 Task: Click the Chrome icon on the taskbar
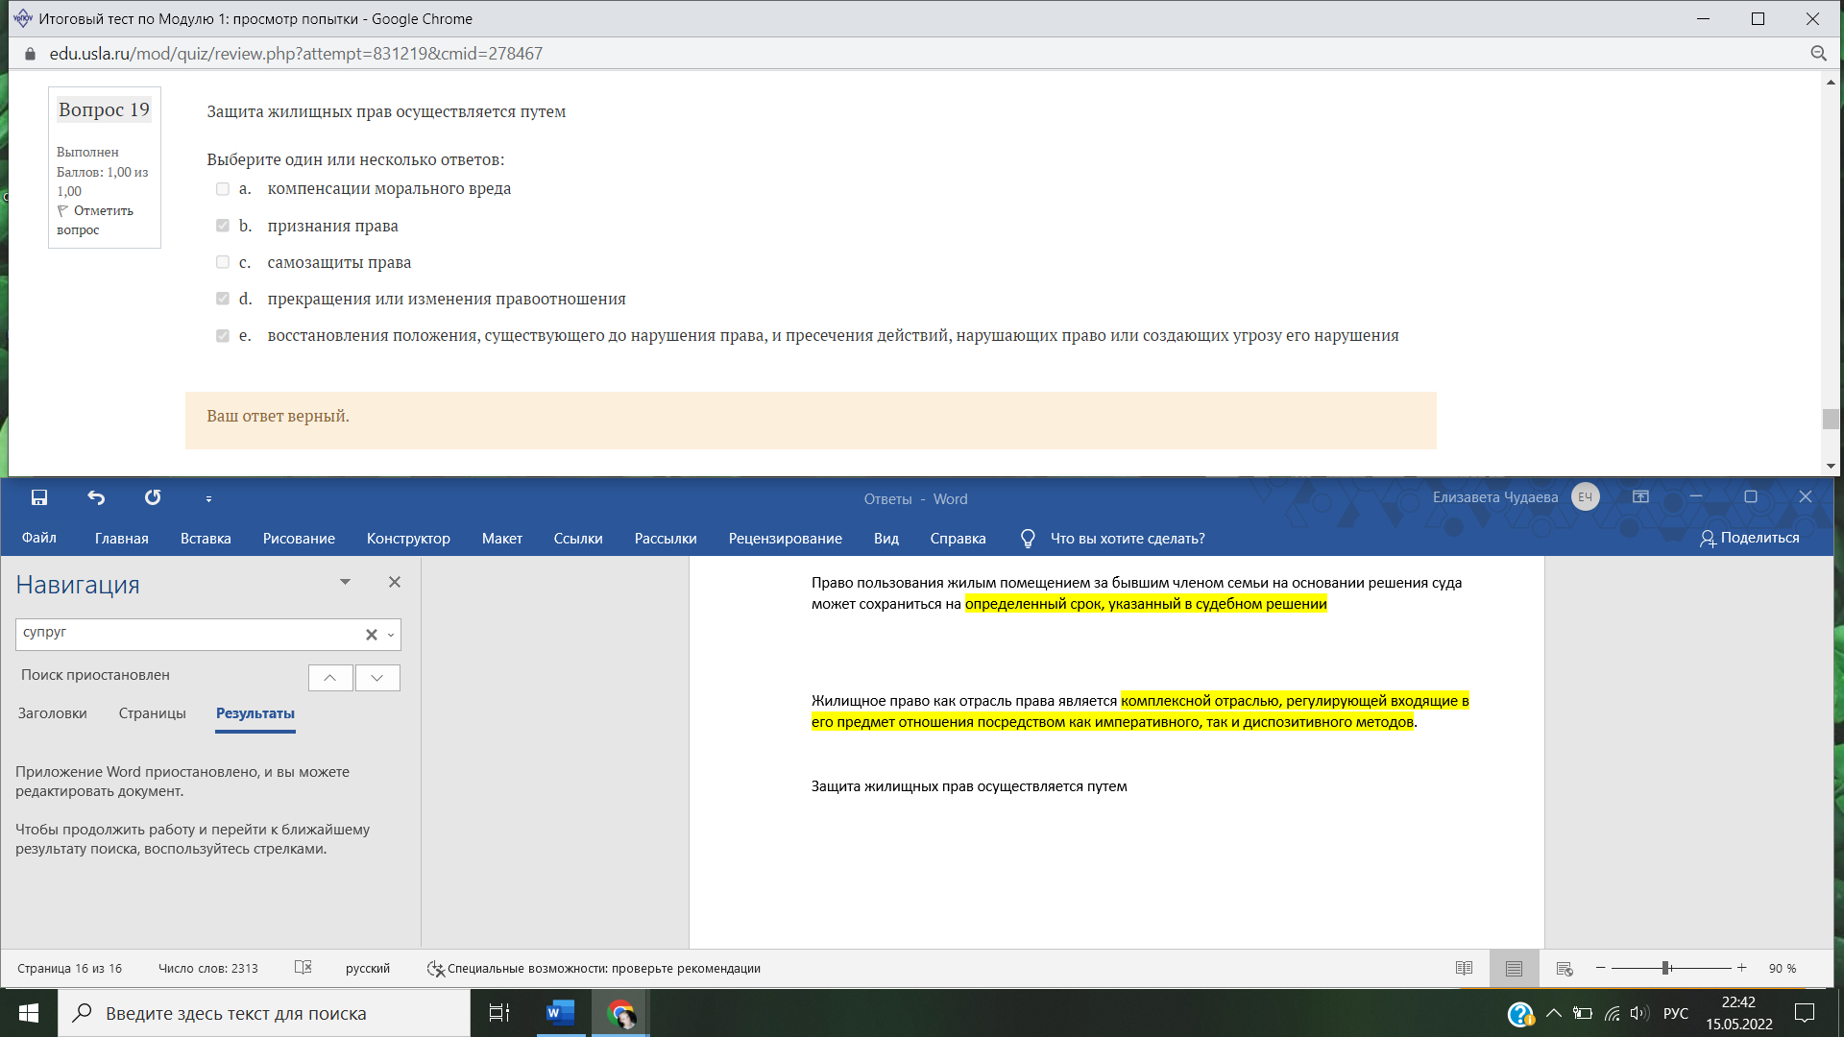(x=621, y=1013)
